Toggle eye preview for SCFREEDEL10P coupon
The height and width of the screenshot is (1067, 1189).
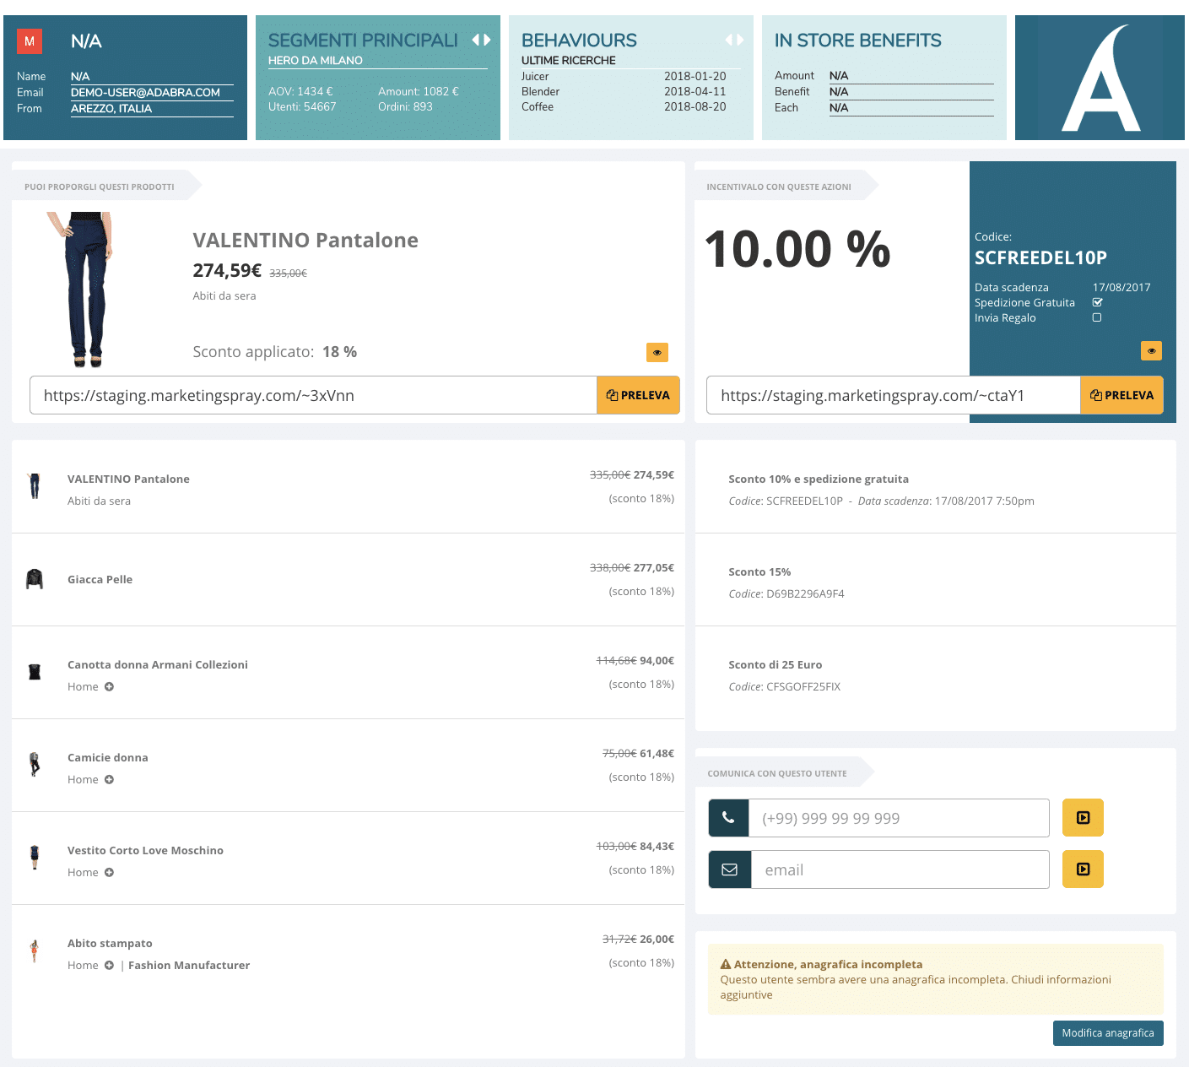(x=1151, y=350)
